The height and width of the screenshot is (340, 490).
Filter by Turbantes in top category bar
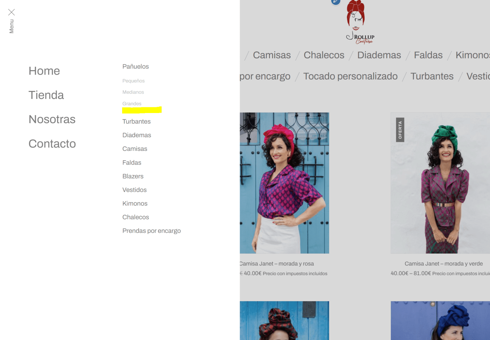[x=432, y=76]
